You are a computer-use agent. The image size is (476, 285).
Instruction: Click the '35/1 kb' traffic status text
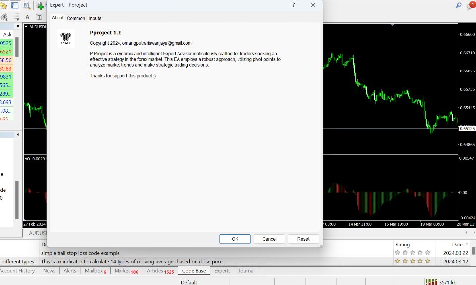tap(447, 282)
